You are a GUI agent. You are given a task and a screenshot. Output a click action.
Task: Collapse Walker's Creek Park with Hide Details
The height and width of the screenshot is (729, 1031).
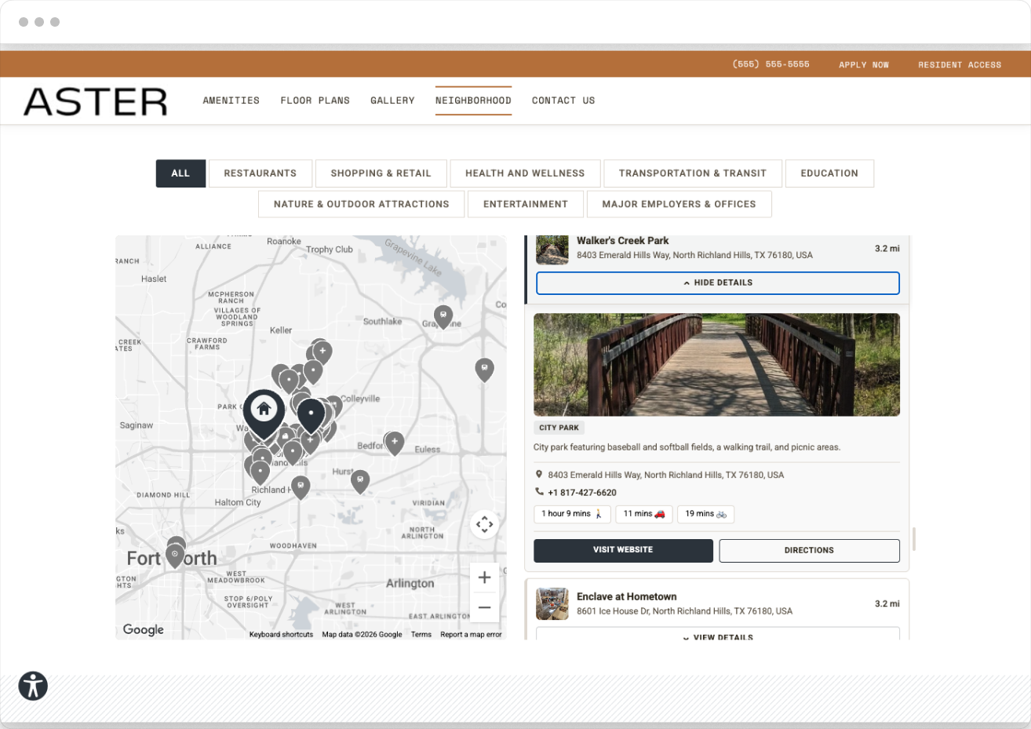(x=718, y=283)
